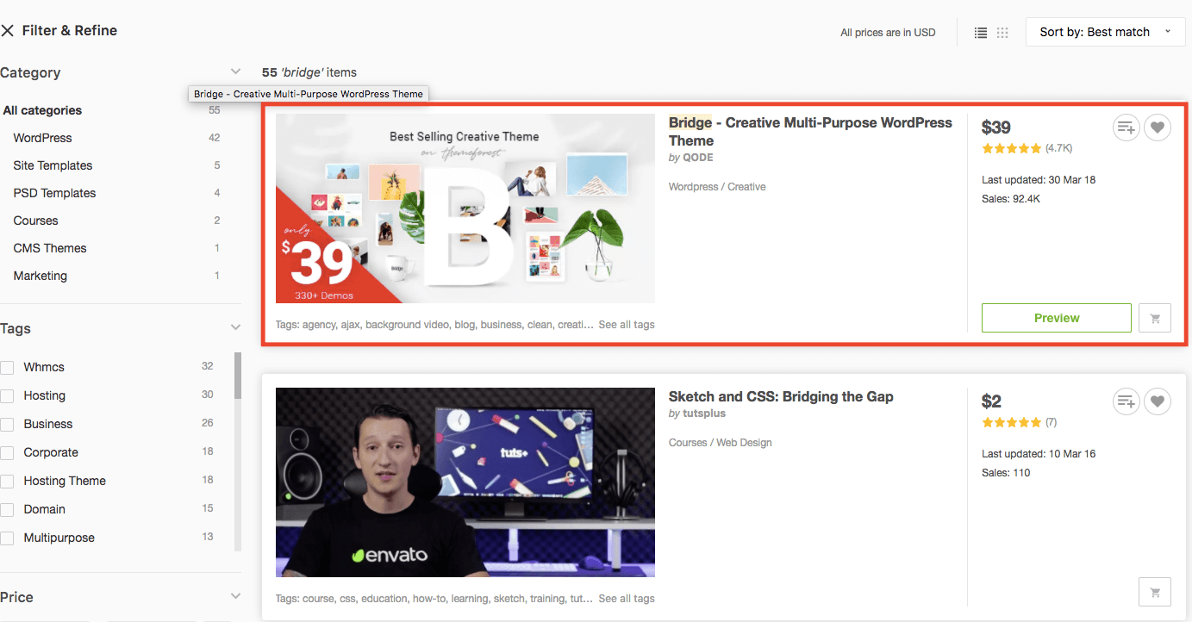Check the Hosting tag filter
1192x622 pixels.
pyautogui.click(x=7, y=395)
